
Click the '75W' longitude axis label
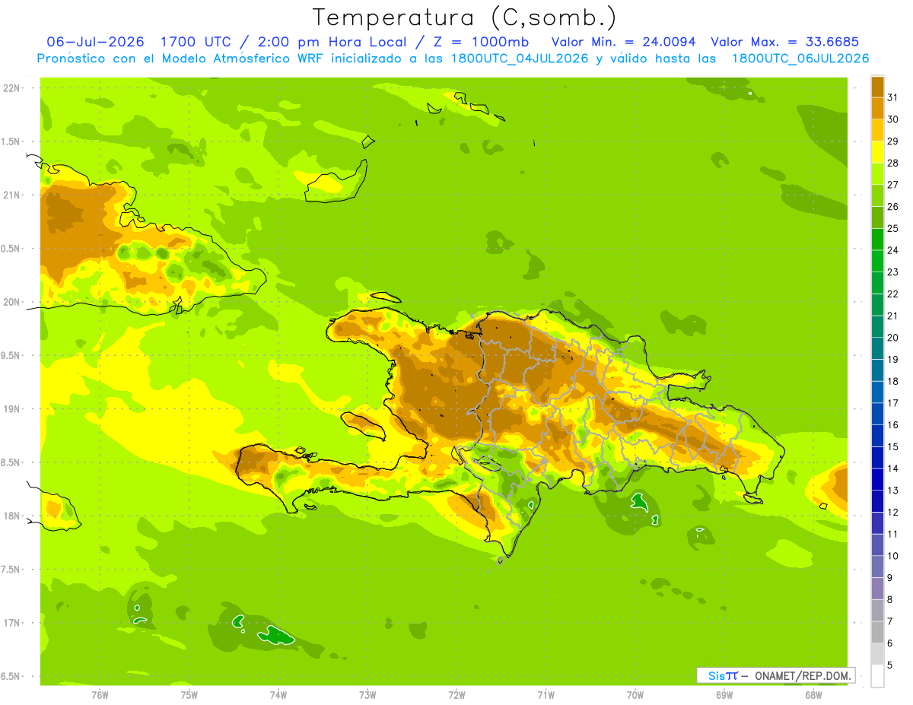tap(189, 695)
